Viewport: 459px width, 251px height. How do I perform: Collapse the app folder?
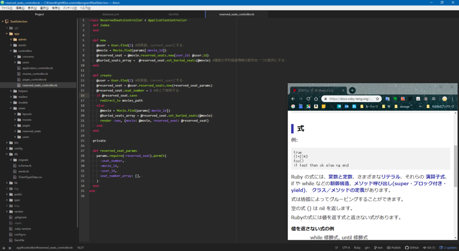coord(7,34)
